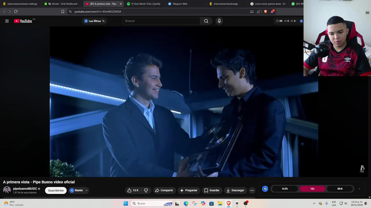Screen dimensions: 371x208
Task: Select the pink 13x stat pill
Action: [312, 189]
